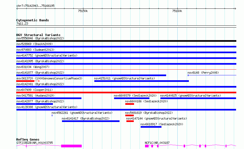Screen dimensions: 244x149
Task: Open nsv6609379 (Sedlazeck2020) label
Action: pos(135,96)
